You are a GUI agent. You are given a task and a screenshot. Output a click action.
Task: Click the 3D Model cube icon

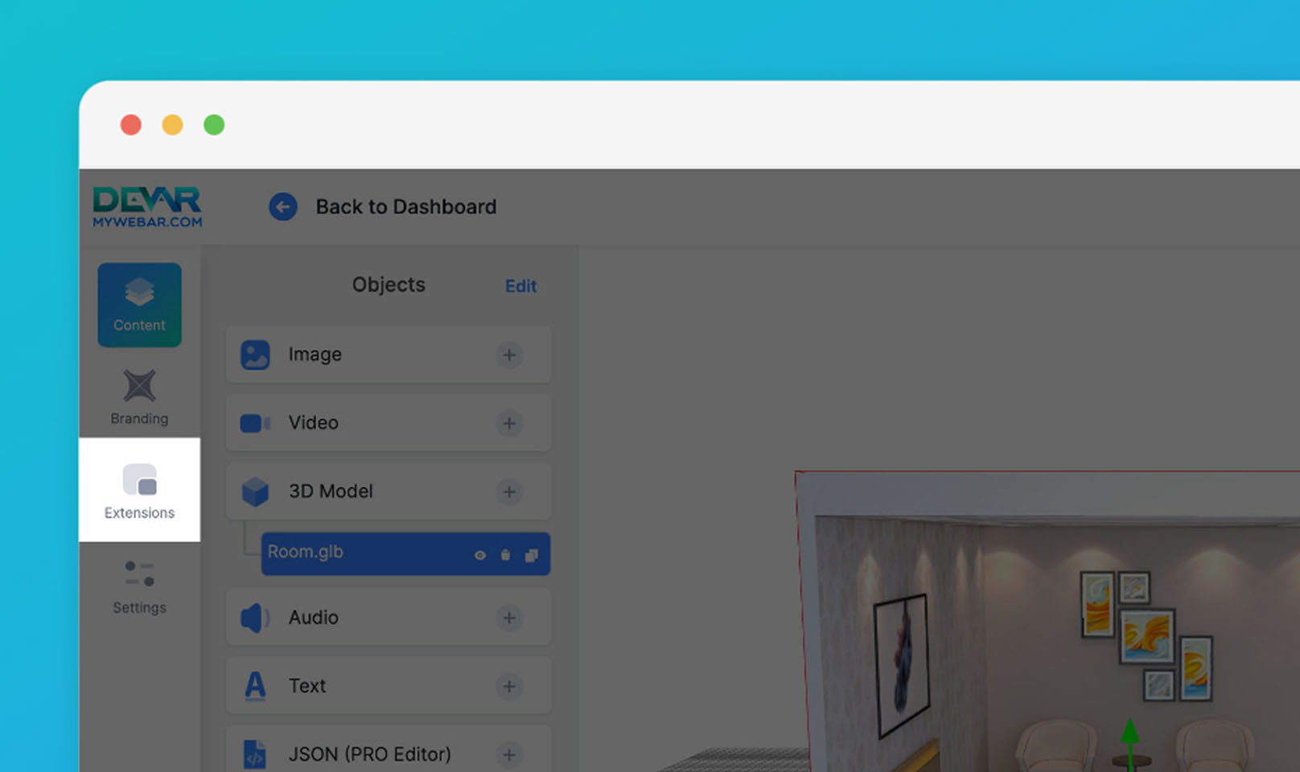[x=254, y=491]
